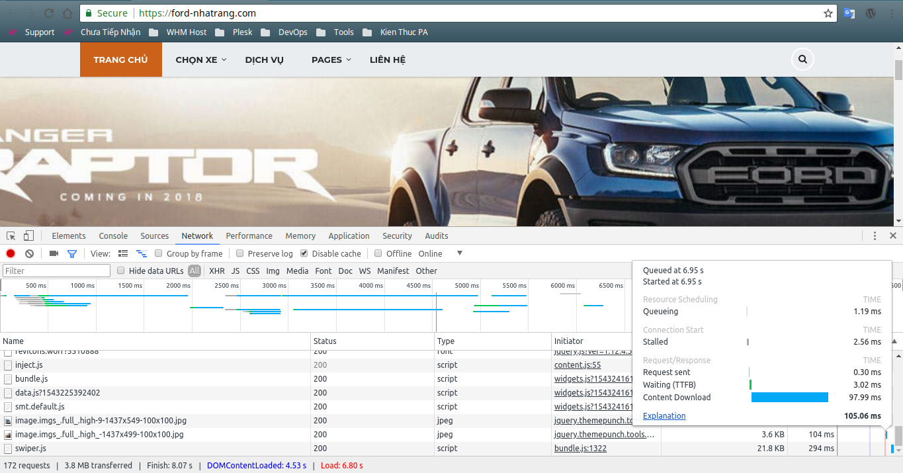Screen dimensions: 903x473
Task: Toggle the filter funnel icon
Action: 72,253
